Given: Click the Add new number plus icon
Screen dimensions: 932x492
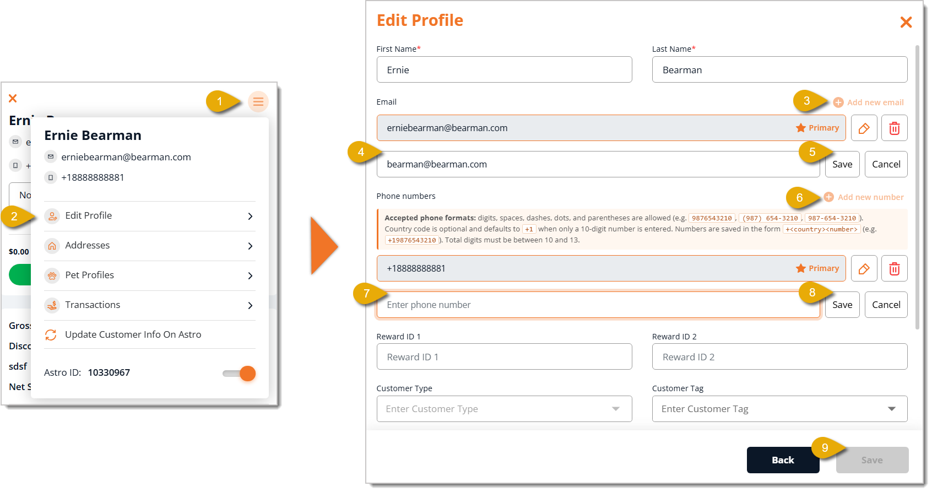Looking at the screenshot, I should tap(828, 197).
